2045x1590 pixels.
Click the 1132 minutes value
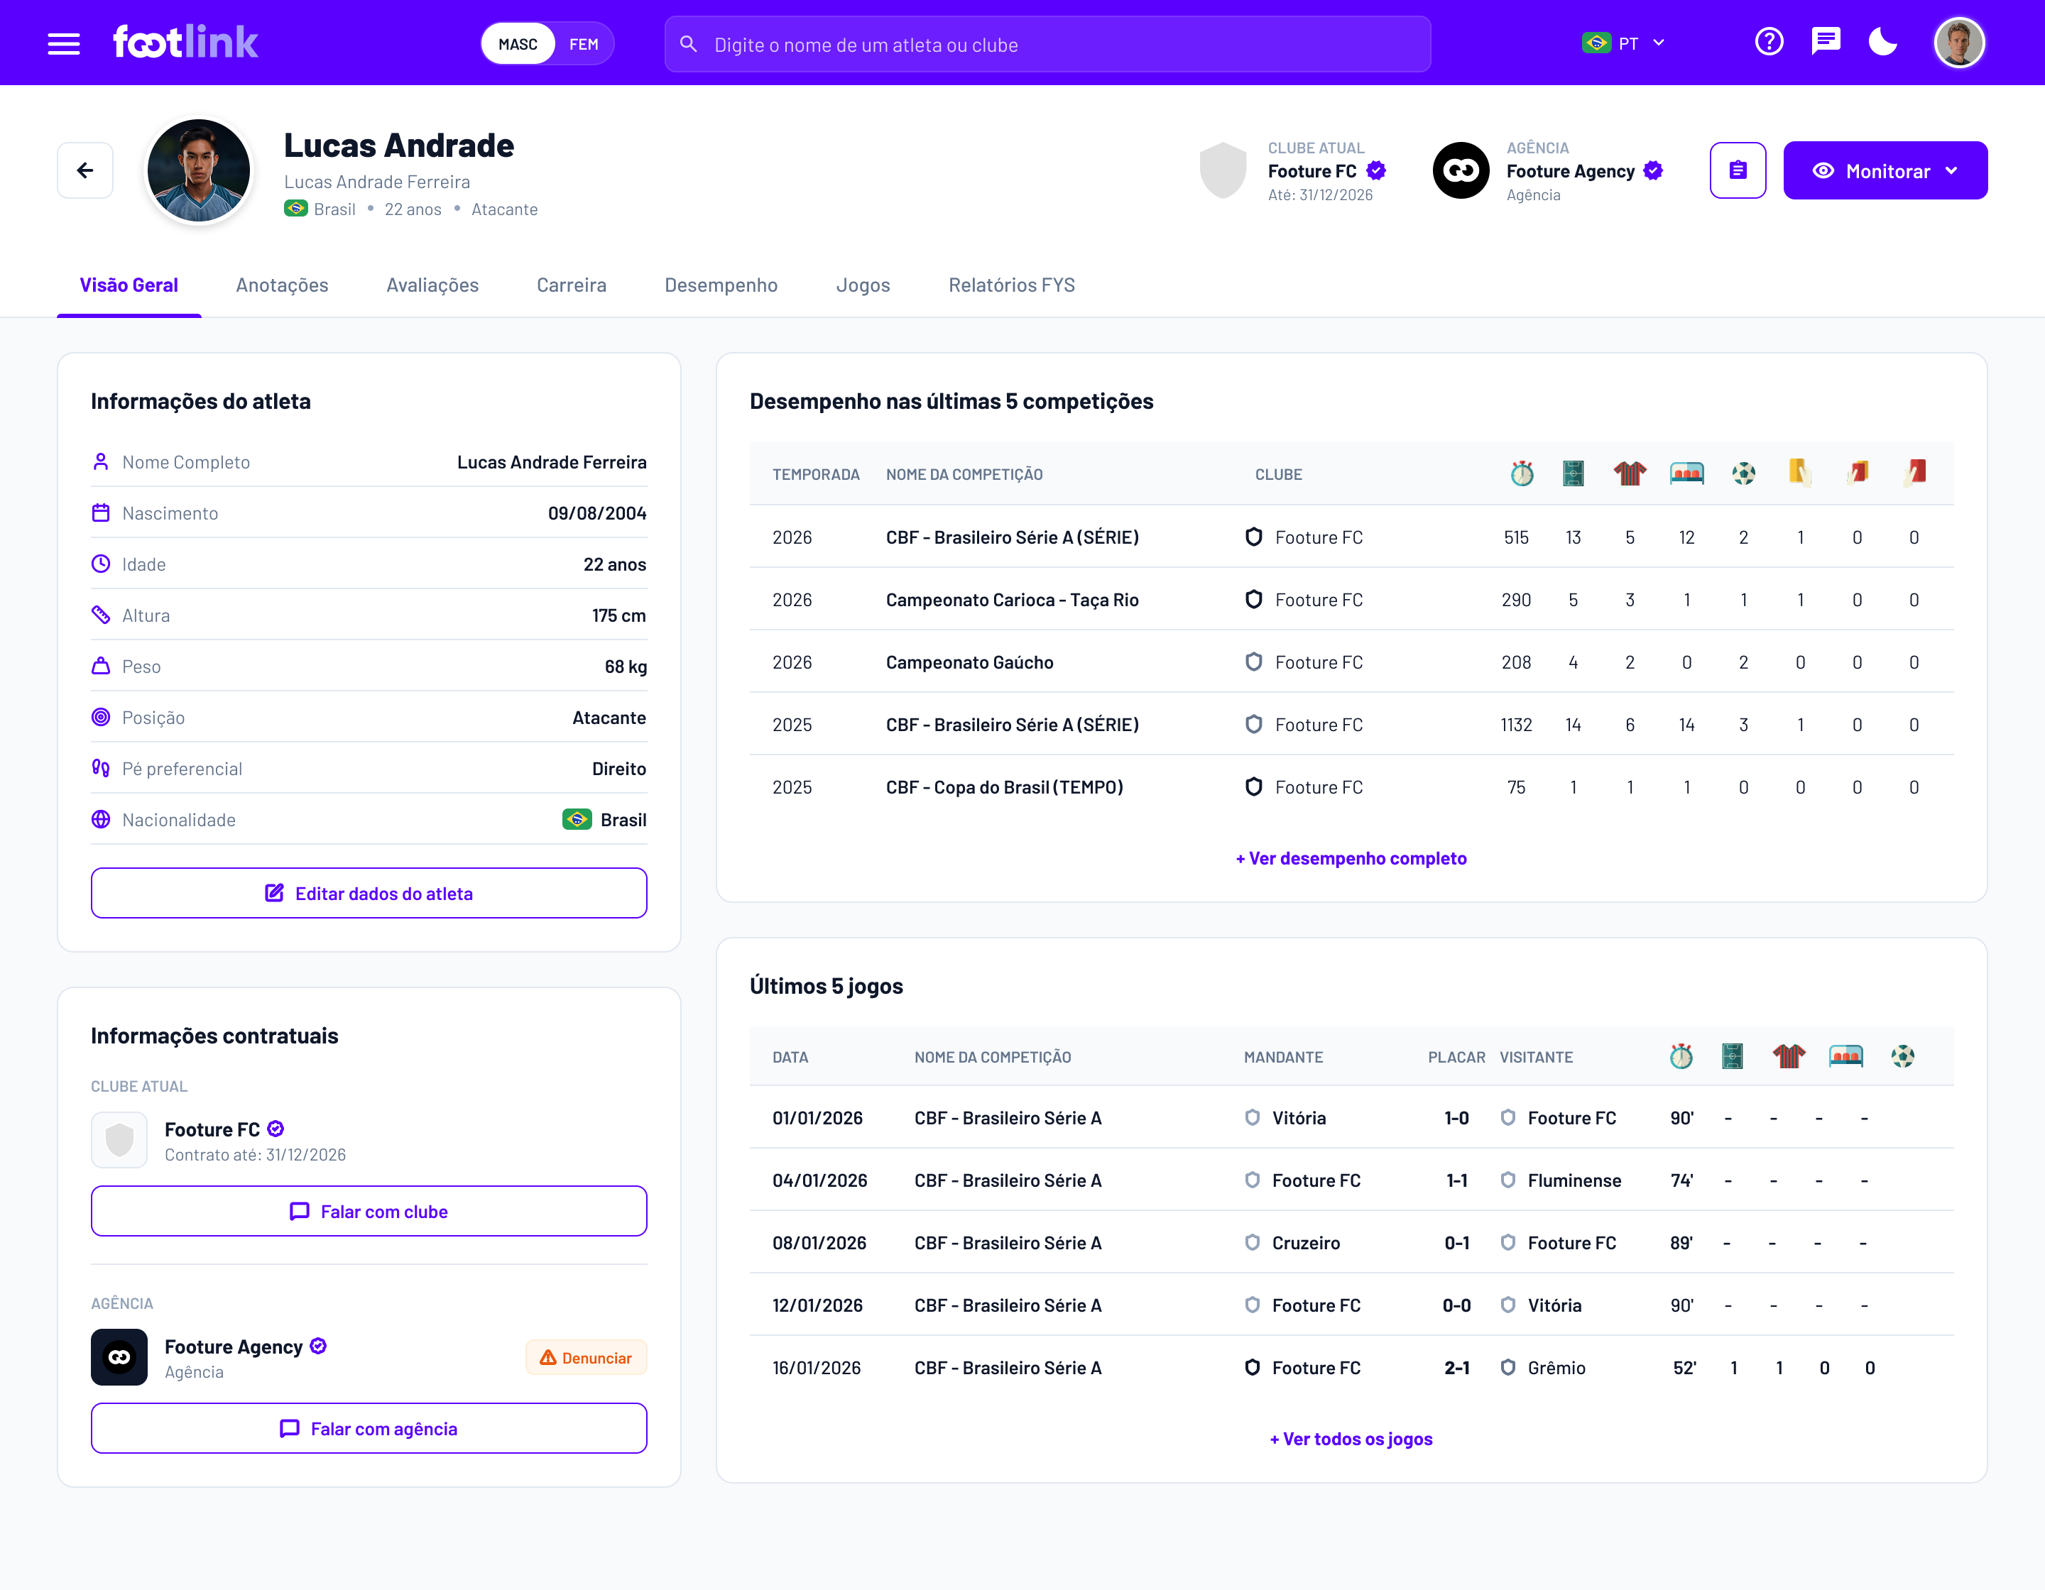coord(1516,724)
